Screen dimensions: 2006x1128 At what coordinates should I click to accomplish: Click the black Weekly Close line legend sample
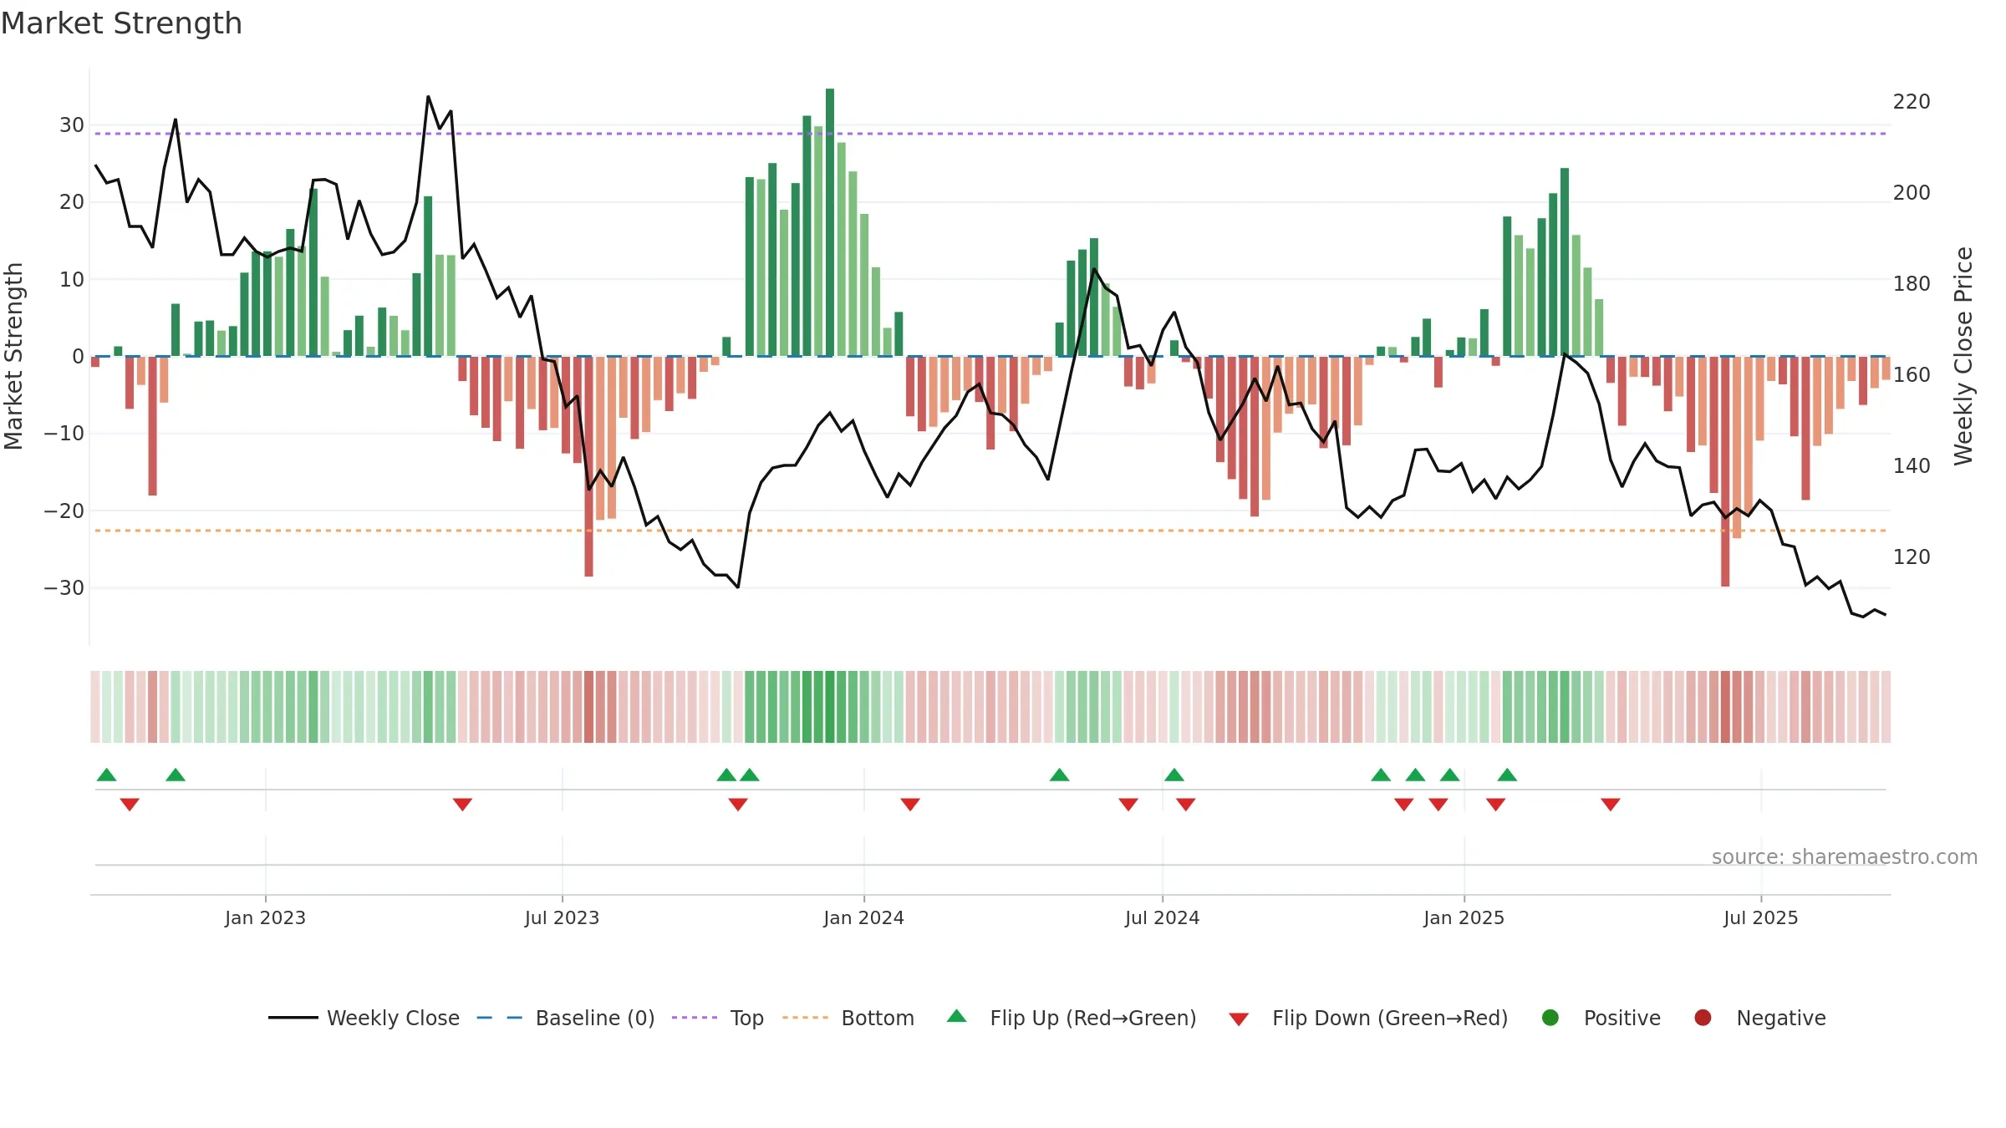coord(293,1018)
